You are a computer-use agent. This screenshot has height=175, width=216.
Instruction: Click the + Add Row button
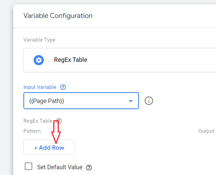(x=49, y=148)
